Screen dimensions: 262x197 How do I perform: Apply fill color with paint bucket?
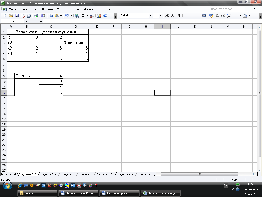(245, 16)
